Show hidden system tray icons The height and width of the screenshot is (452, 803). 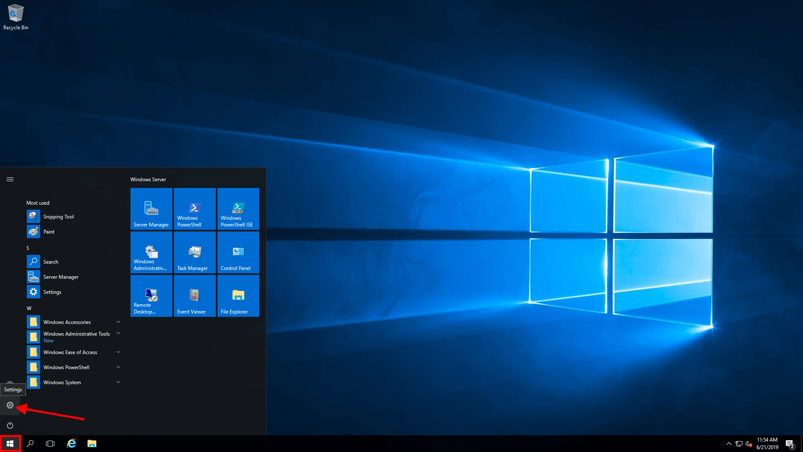click(x=729, y=444)
